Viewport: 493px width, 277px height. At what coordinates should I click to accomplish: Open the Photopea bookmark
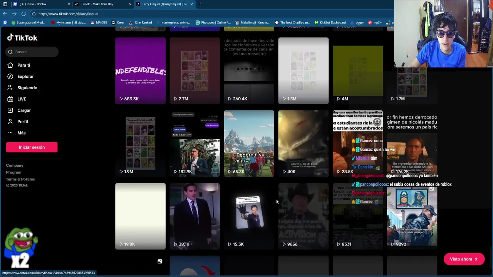click(213, 23)
